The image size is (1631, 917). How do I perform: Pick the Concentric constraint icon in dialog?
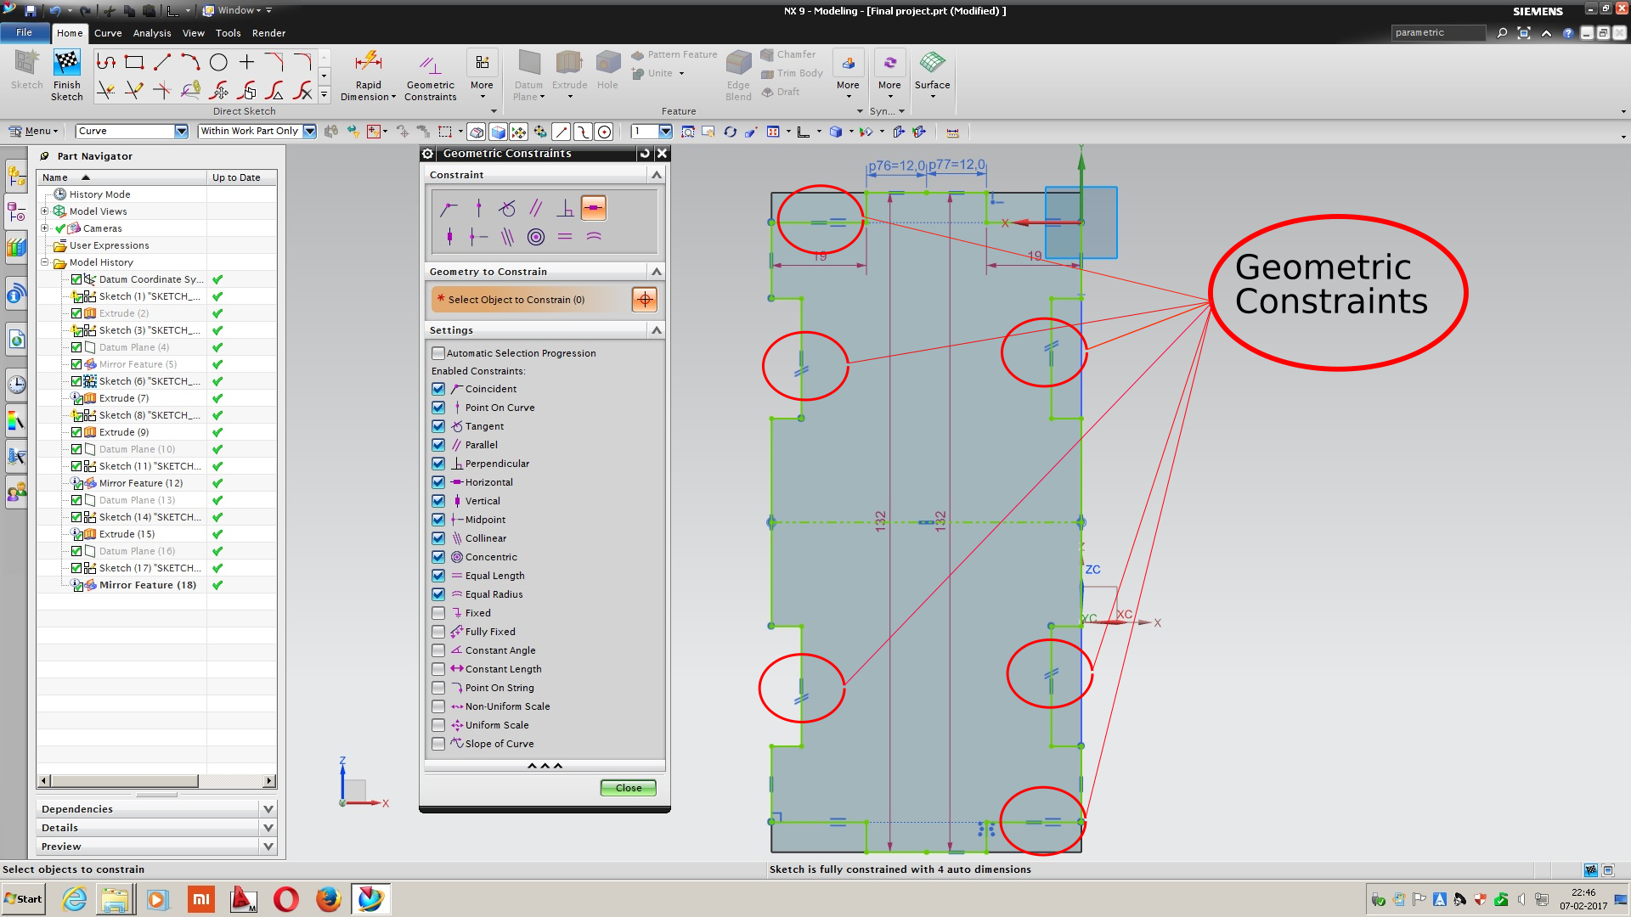pos(535,237)
